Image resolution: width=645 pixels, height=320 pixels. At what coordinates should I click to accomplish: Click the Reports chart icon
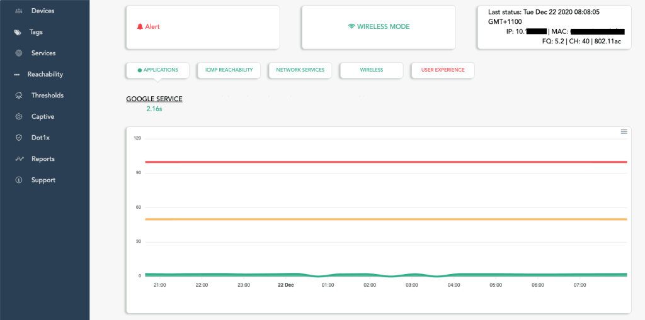click(x=18, y=159)
